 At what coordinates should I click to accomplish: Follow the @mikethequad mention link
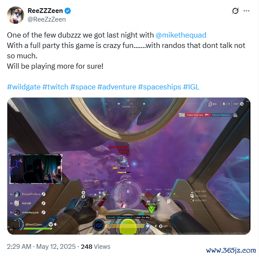pos(181,35)
